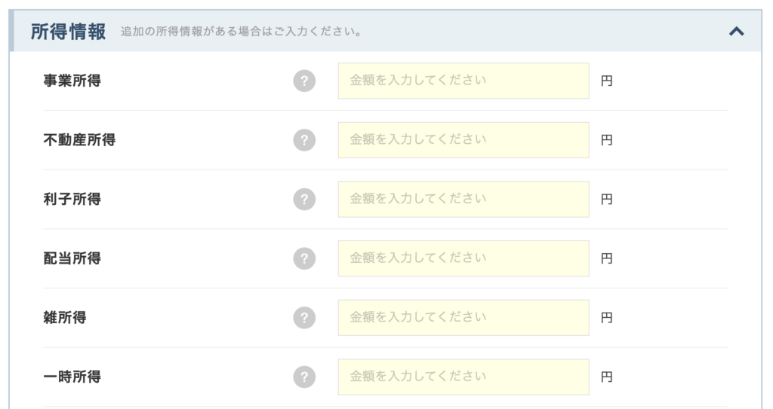Screen dimensions: 773x409
Task: Click the 配当所得 field label
Action: [72, 258]
